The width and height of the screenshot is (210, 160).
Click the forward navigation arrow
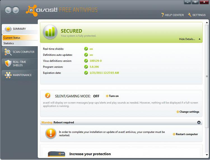16,10
